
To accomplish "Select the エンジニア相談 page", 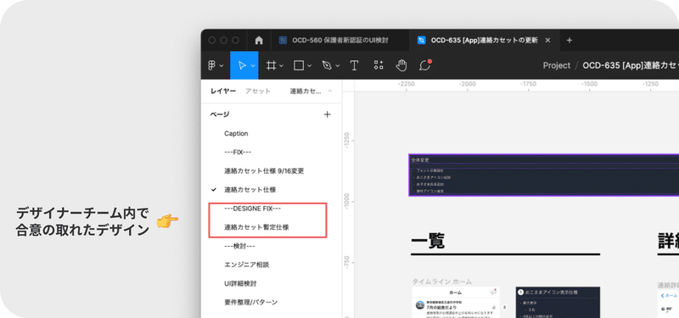I will click(247, 265).
